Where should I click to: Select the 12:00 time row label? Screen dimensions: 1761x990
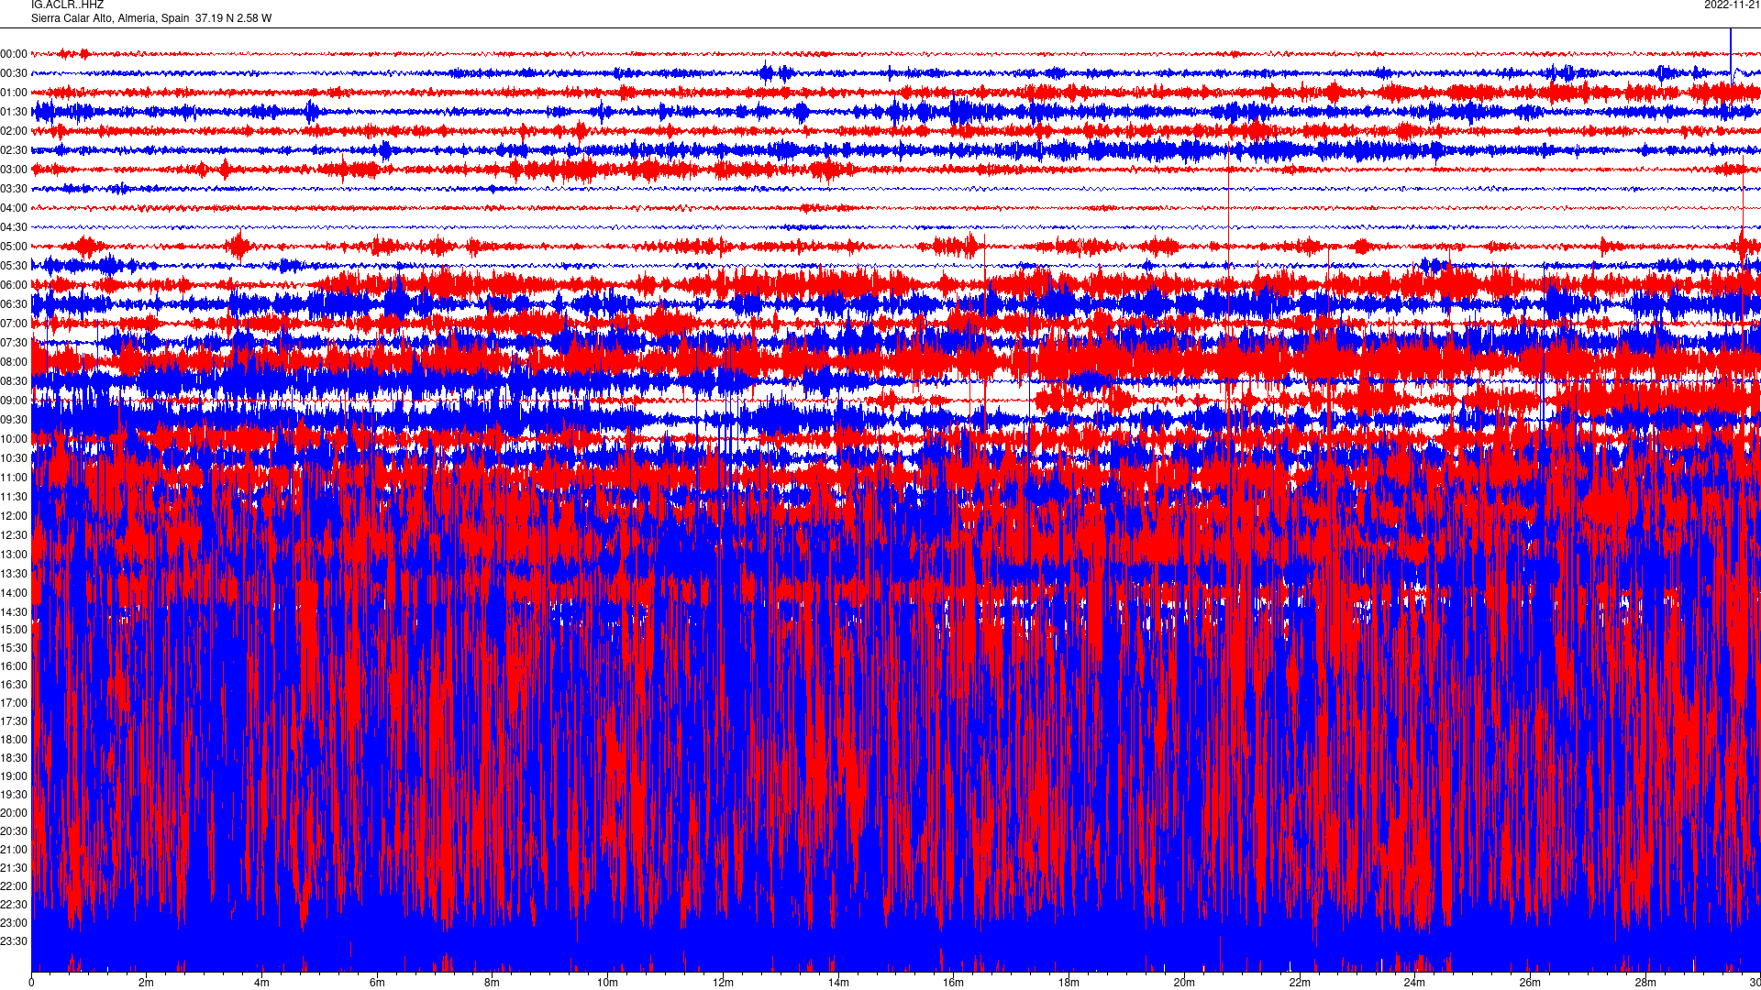click(14, 516)
